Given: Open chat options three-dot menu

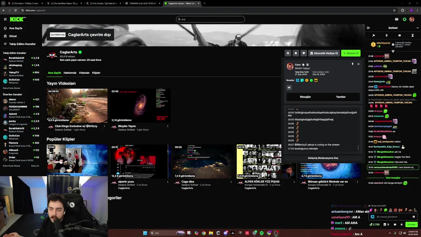Looking at the screenshot, I should [418, 28].
